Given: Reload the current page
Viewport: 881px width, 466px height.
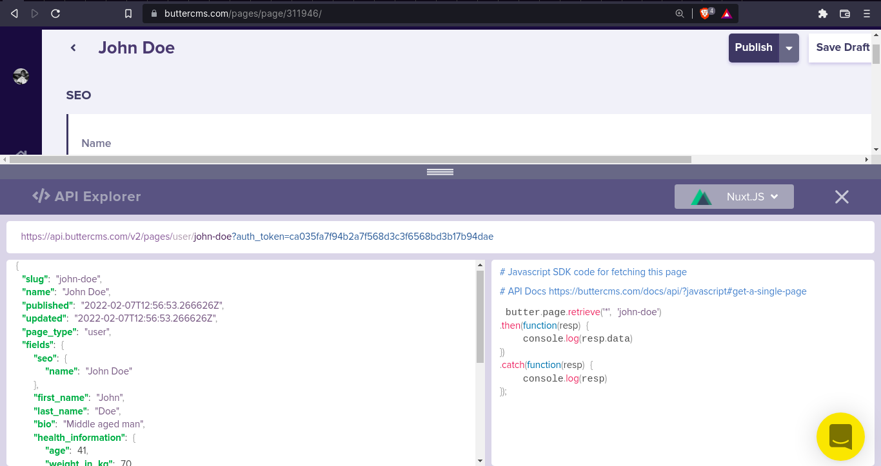Looking at the screenshot, I should click(x=55, y=14).
